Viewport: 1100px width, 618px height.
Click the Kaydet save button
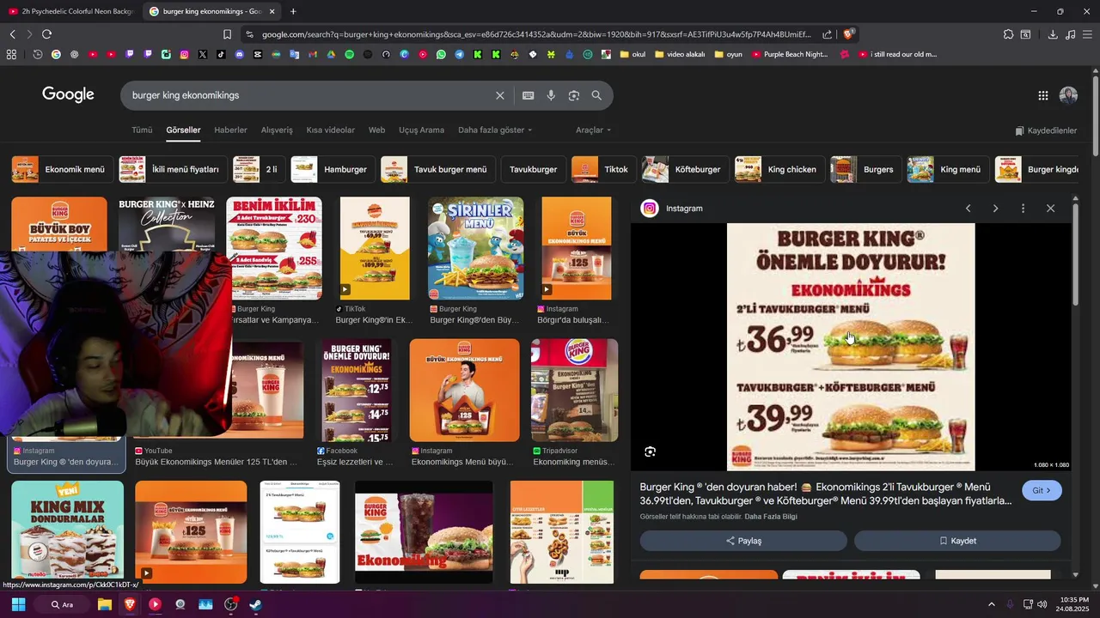pyautogui.click(x=957, y=541)
